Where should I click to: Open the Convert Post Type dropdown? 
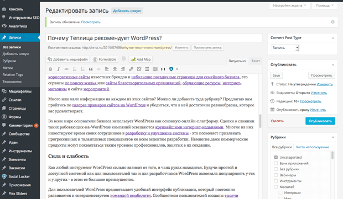point(285,48)
